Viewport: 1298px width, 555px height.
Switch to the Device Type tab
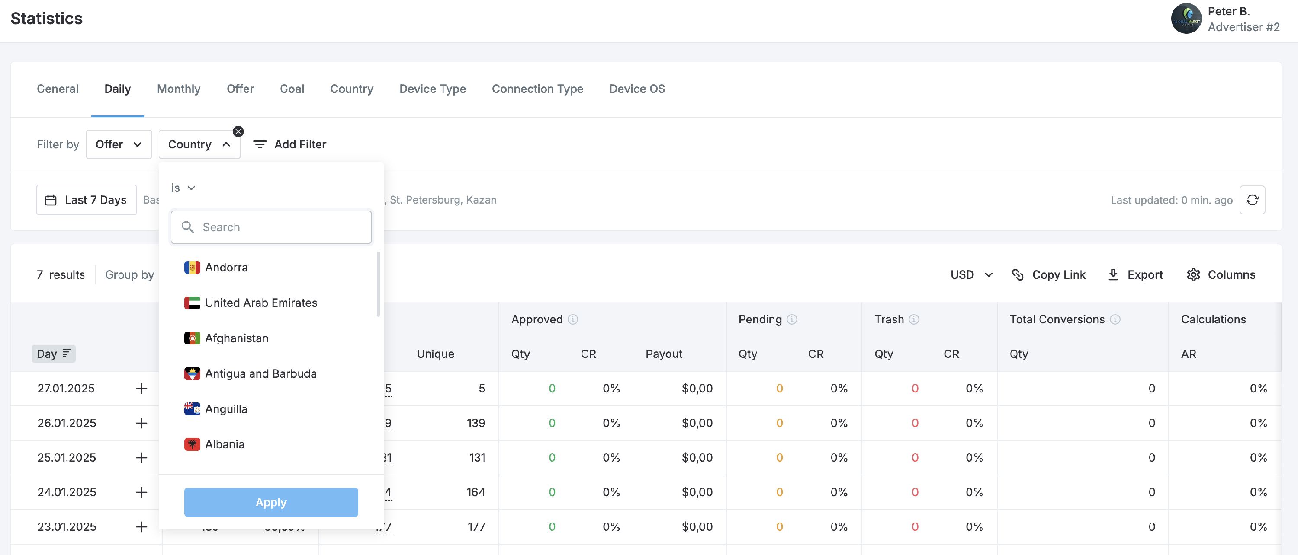pyautogui.click(x=432, y=89)
